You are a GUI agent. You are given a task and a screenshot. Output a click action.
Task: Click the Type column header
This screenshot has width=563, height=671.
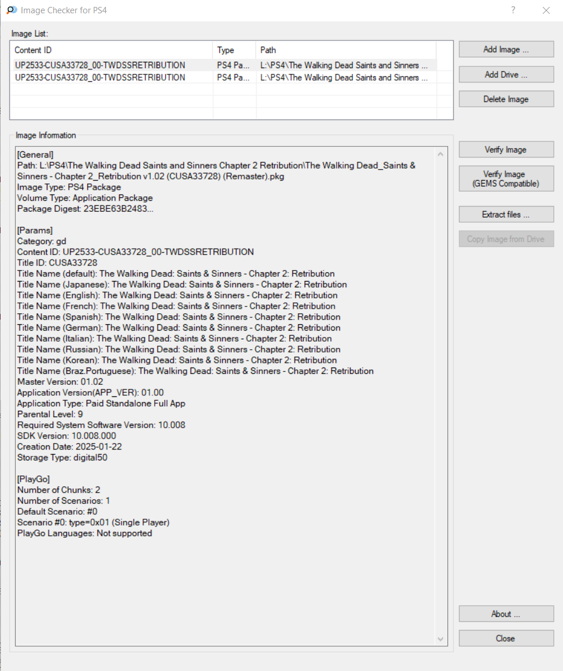234,50
